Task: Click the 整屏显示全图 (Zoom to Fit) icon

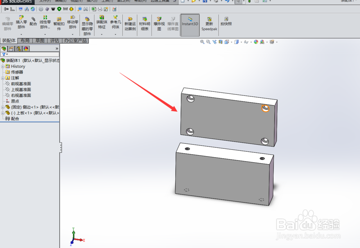Action: [202, 42]
